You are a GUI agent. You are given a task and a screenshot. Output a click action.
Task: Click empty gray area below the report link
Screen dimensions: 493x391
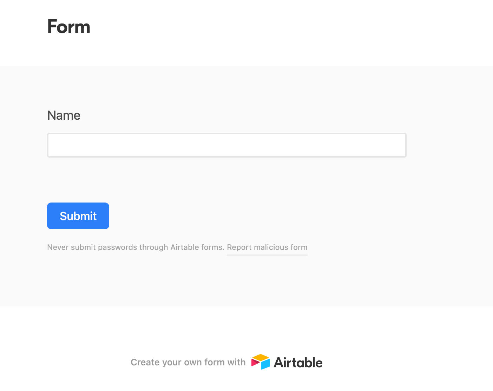[x=246, y=281]
